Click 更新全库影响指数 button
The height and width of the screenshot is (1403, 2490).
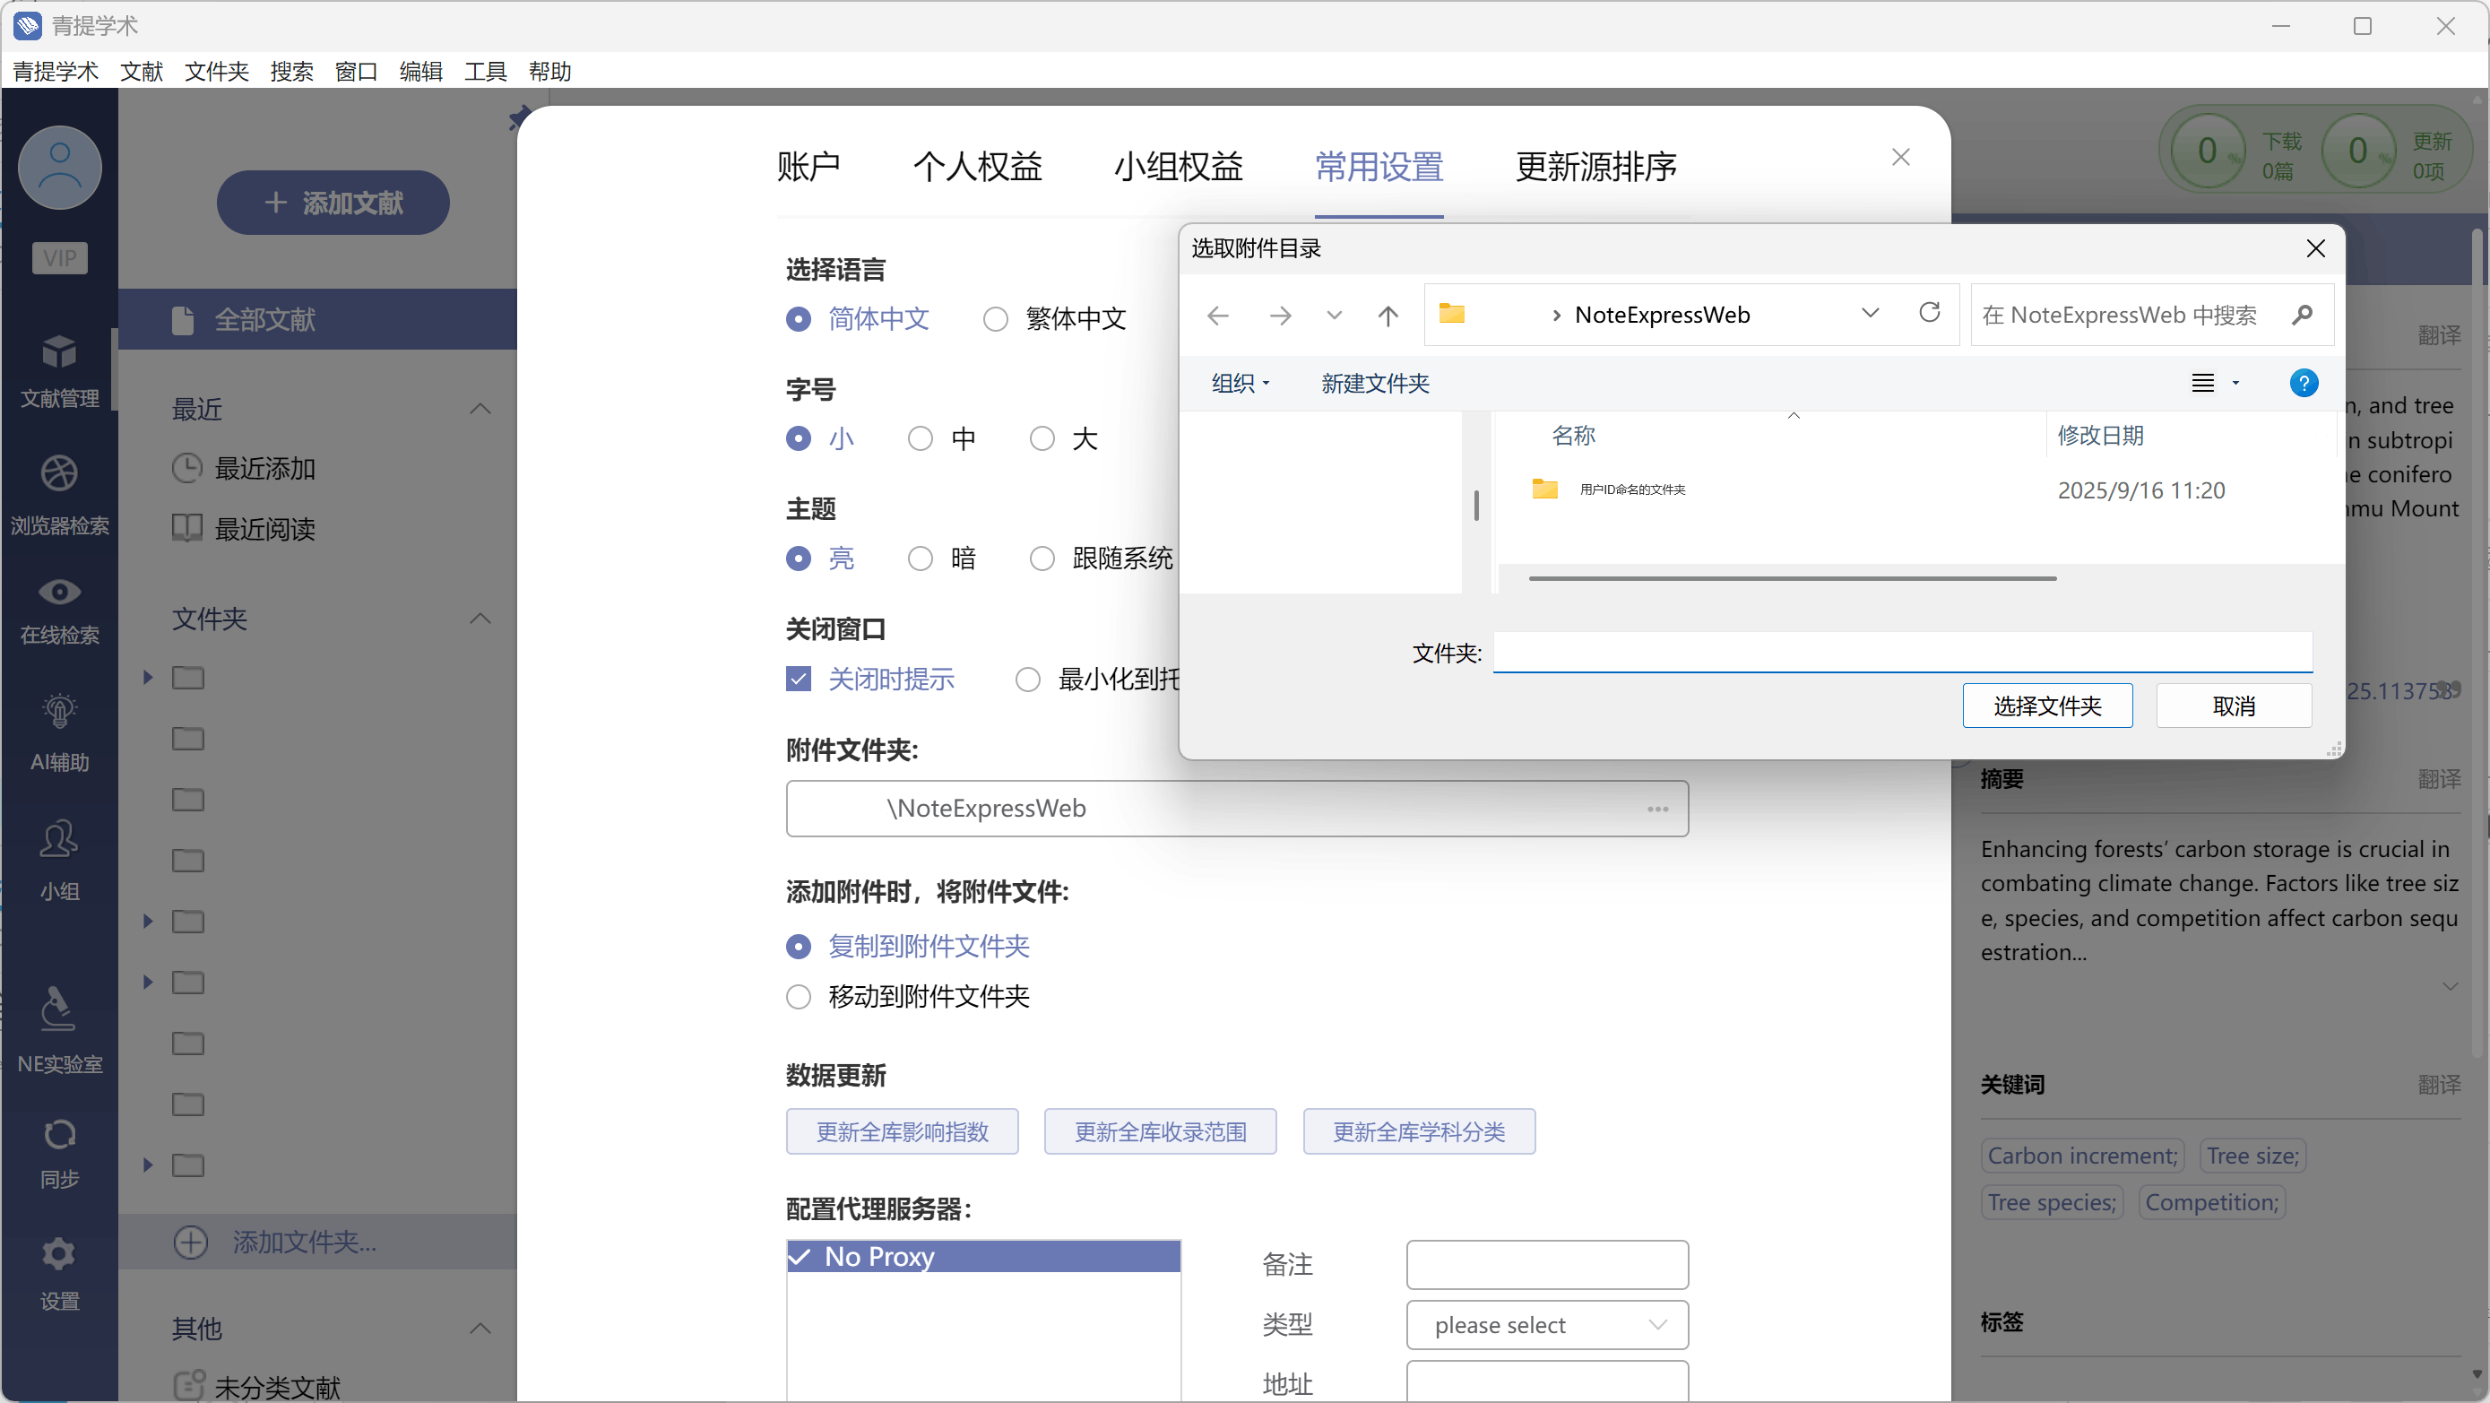902,1131
